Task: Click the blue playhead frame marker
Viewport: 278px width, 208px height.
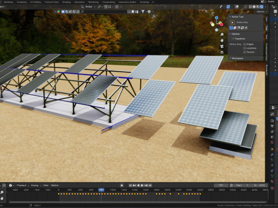Action: (x=101, y=190)
